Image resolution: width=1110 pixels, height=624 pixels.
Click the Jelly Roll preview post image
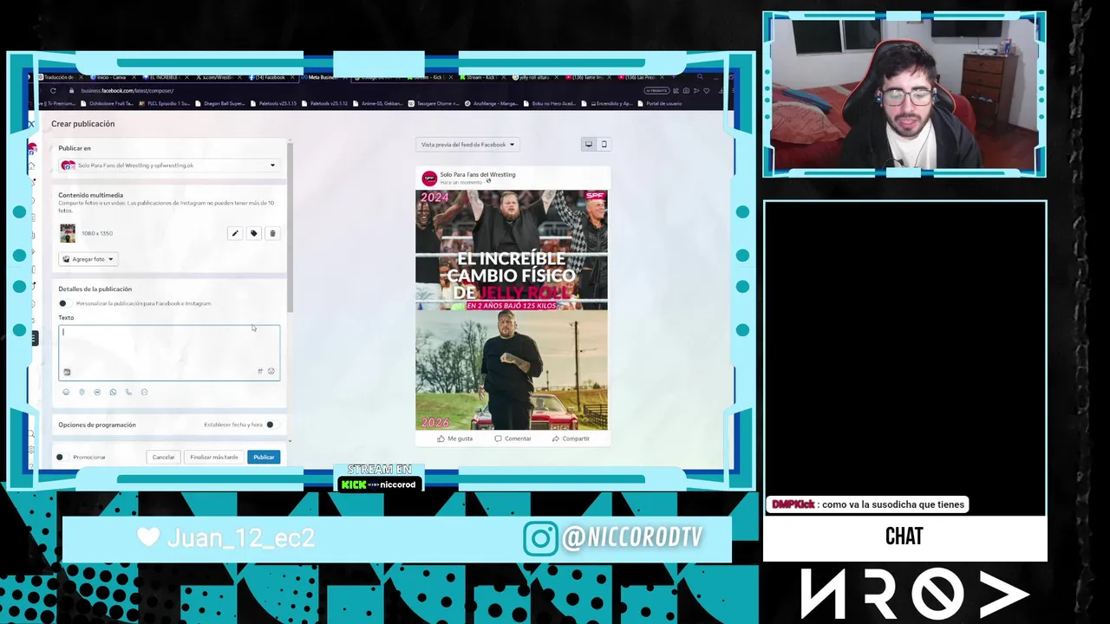(512, 310)
